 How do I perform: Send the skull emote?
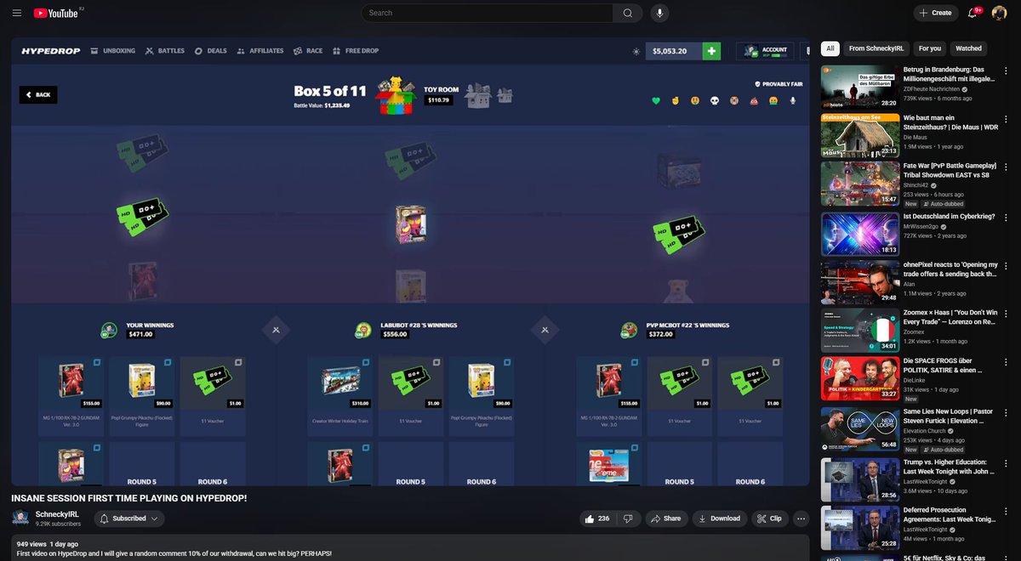tap(714, 100)
